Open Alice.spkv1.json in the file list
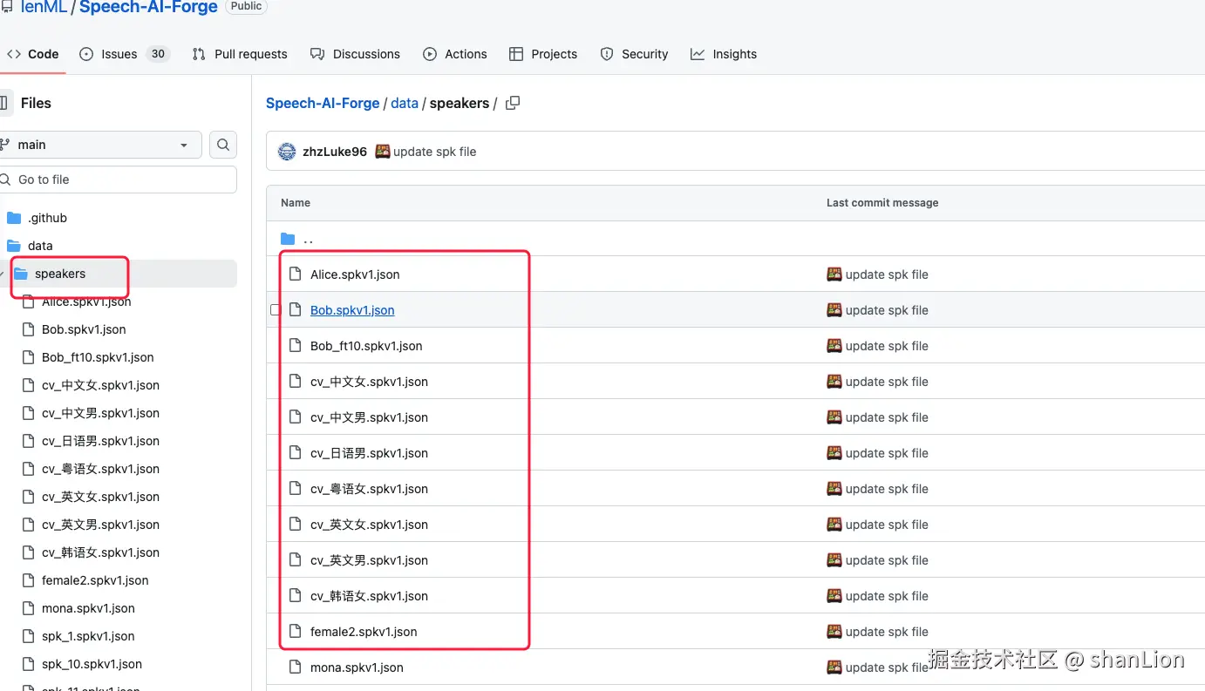This screenshot has height=691, width=1205. (x=355, y=274)
